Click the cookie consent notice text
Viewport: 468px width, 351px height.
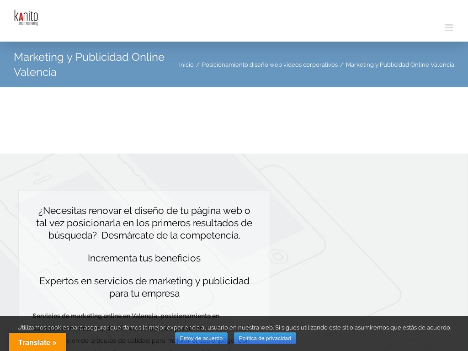click(234, 327)
